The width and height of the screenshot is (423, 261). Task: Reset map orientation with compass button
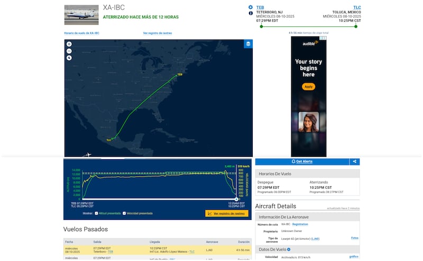[x=69, y=58]
